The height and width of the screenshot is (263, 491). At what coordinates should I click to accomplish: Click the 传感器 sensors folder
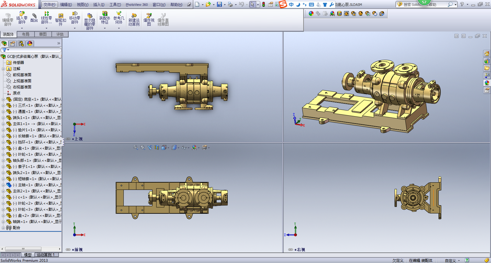pyautogui.click(x=18, y=63)
